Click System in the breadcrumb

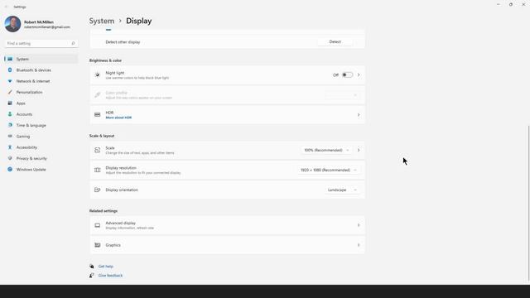pyautogui.click(x=102, y=21)
